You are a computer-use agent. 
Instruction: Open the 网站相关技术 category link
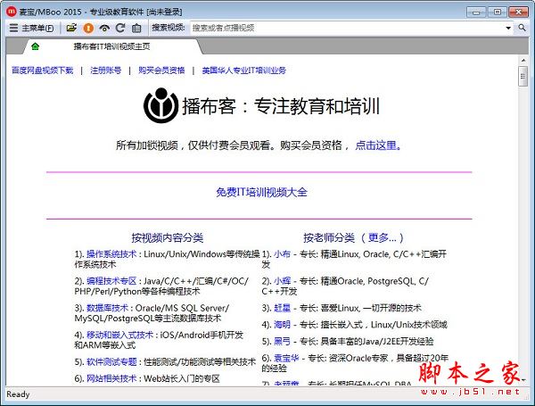click(111, 378)
